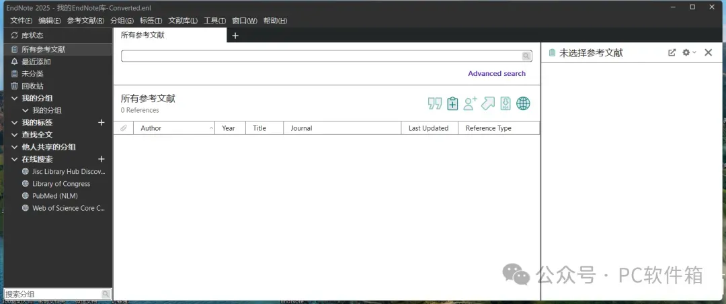Collapse the top-level 我的分组 group set

click(14, 99)
